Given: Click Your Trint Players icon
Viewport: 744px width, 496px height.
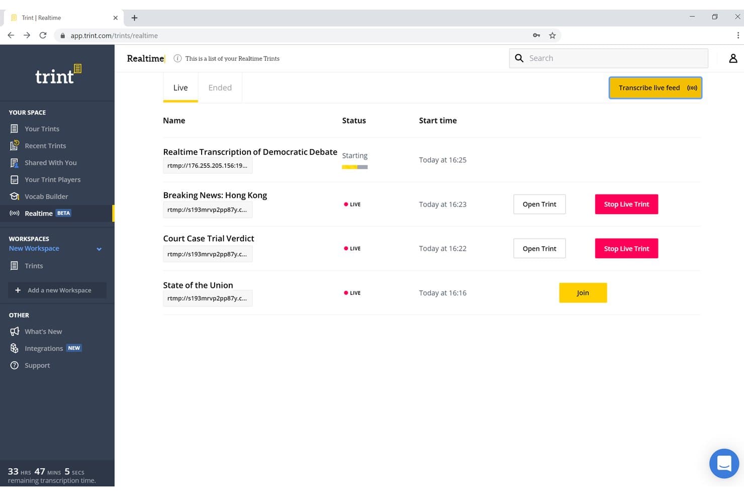Looking at the screenshot, I should [x=14, y=179].
